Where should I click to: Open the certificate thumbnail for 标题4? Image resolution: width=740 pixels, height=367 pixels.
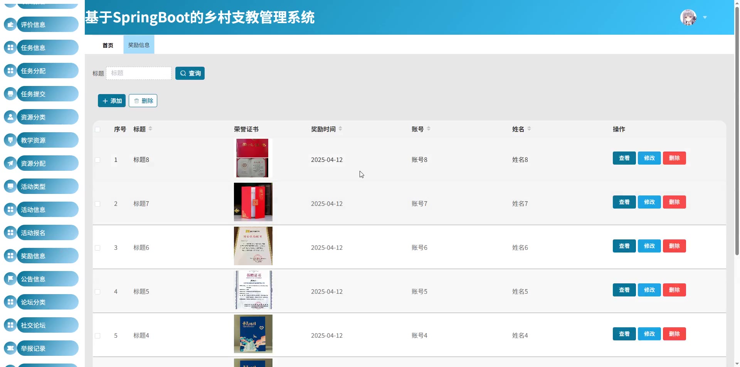pos(253,334)
